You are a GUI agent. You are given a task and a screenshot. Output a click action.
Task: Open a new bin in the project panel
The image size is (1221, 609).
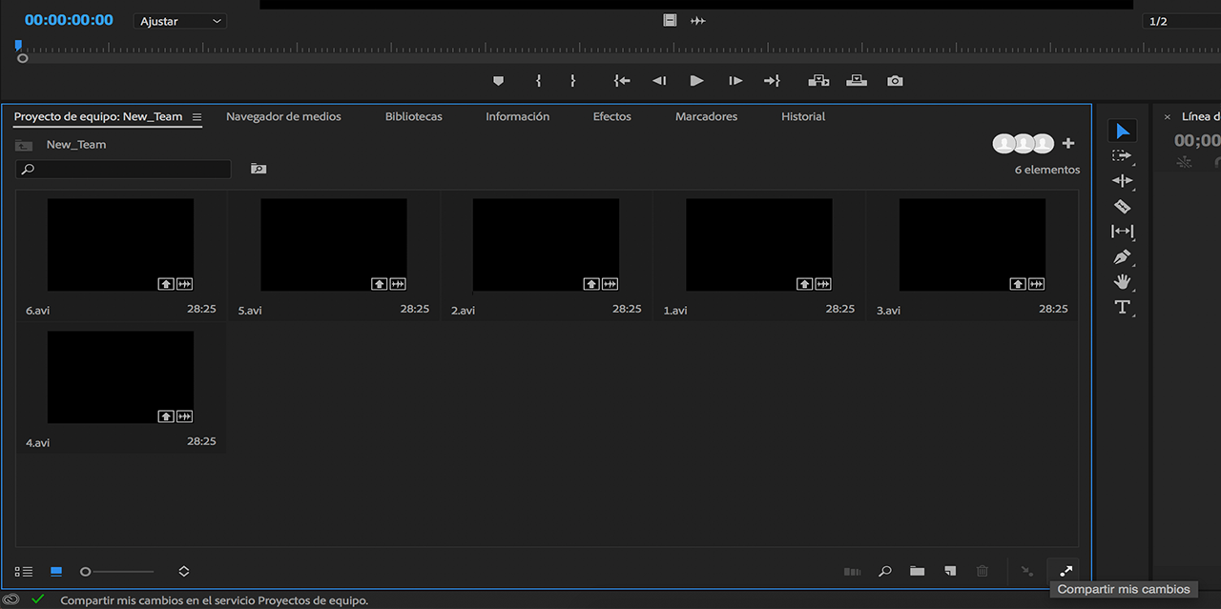917,571
